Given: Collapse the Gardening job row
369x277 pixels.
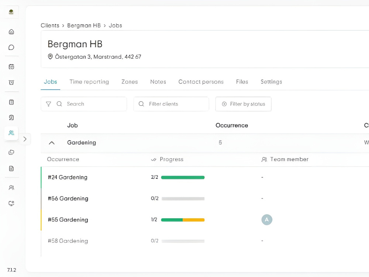Looking at the screenshot, I should (52, 143).
